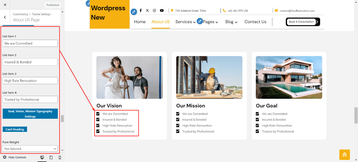Expand the Services menu dropdown
Screen dimensions: 358x162
pyautogui.click(x=185, y=22)
